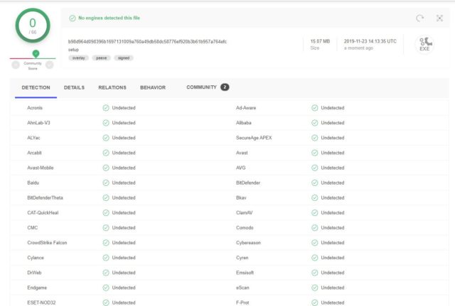Click the 'peexe' tag
This screenshot has width=455, height=306.
(101, 58)
